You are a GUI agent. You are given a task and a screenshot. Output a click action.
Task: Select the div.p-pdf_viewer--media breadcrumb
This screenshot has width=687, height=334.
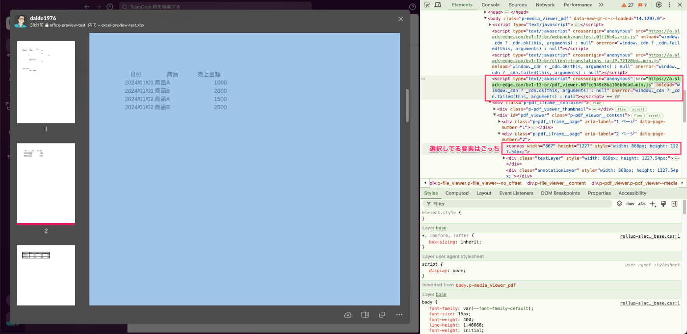[x=634, y=183]
